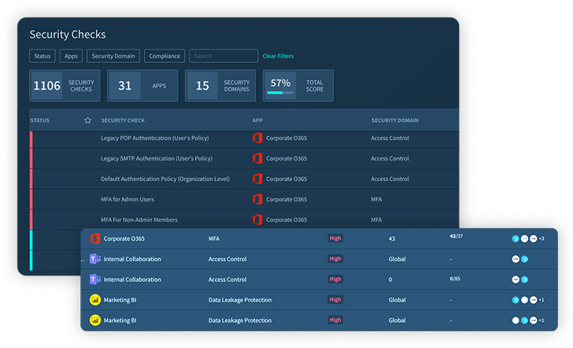Click Office icon in Corporate O365 MFA overlay row
The width and height of the screenshot is (573, 348).
[95, 239]
